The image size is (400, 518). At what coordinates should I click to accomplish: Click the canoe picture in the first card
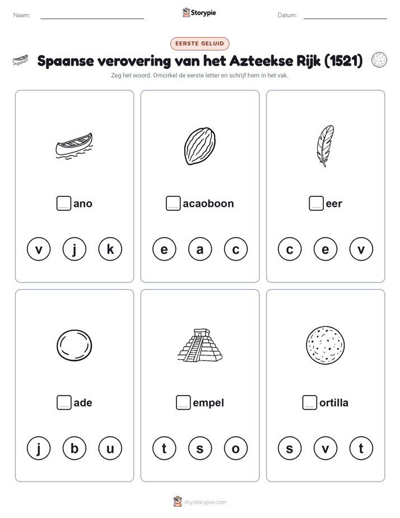(x=75, y=146)
